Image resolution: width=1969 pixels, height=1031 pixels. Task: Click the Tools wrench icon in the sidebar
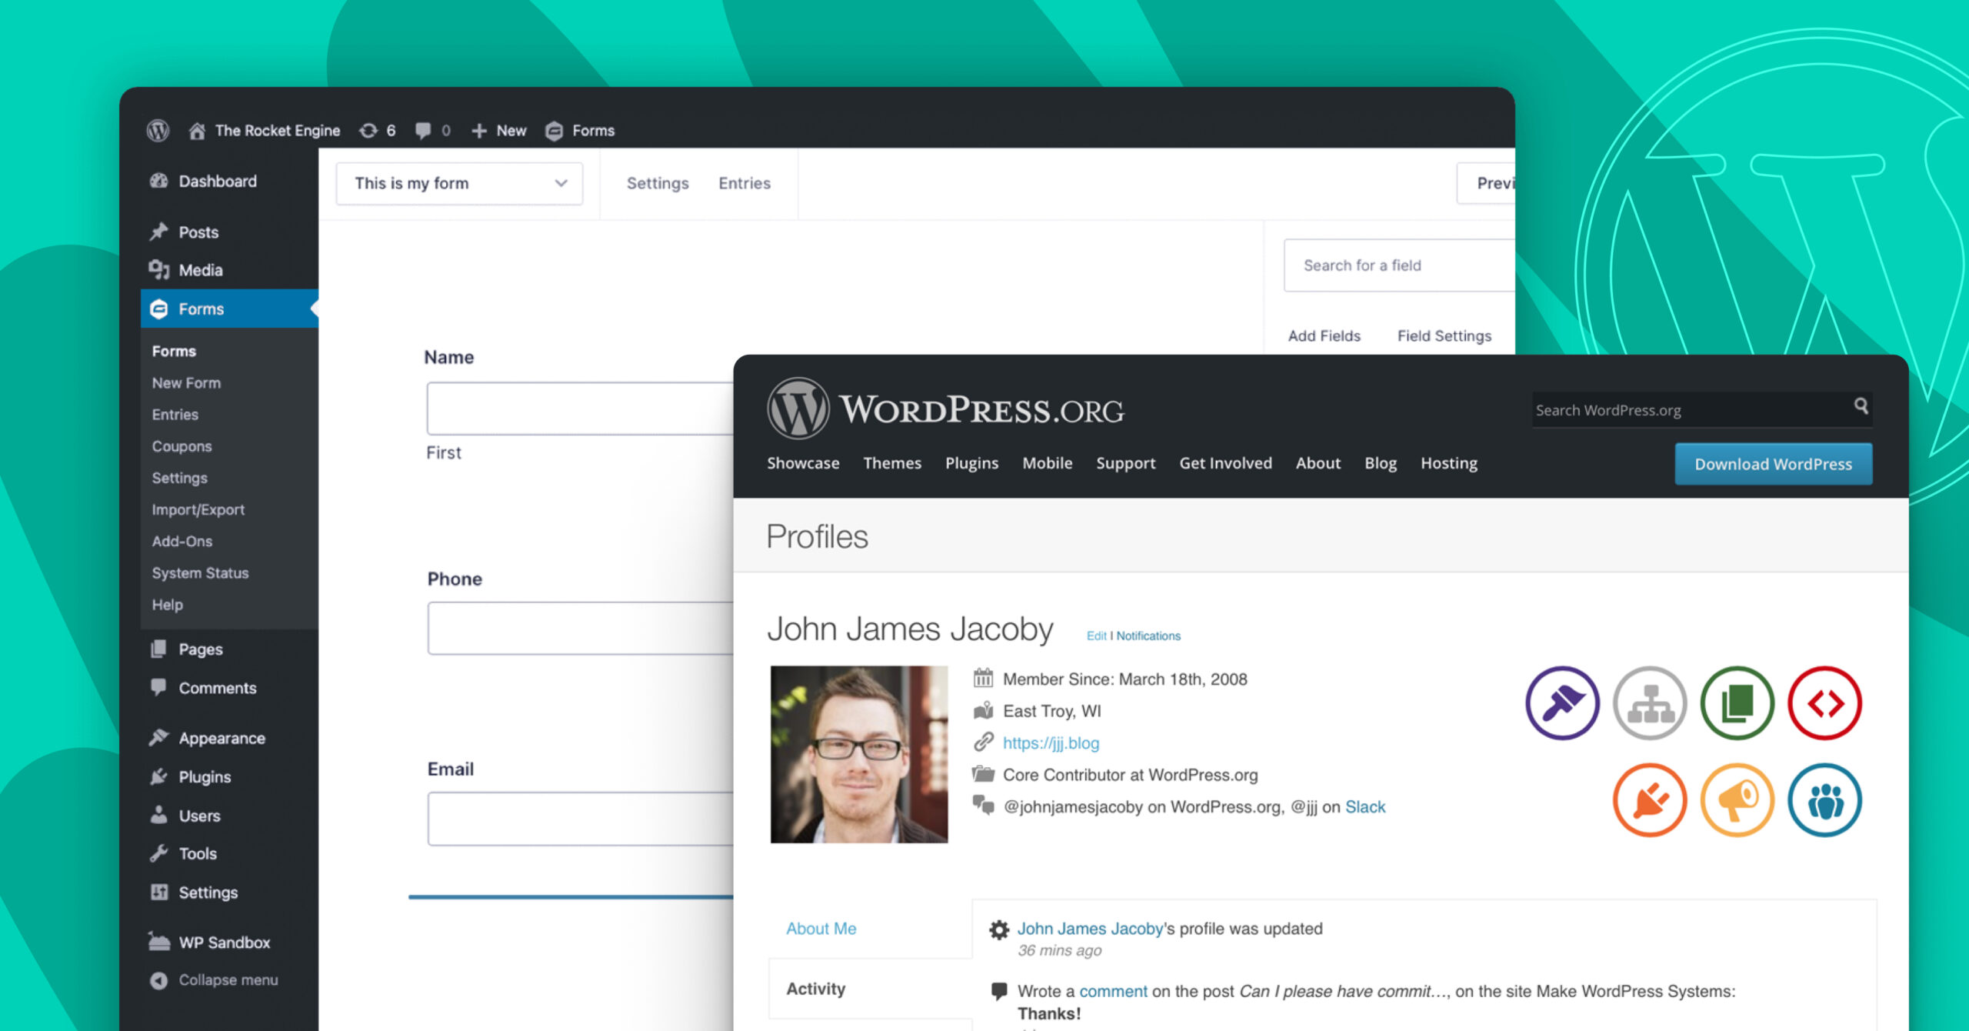pyautogui.click(x=158, y=853)
